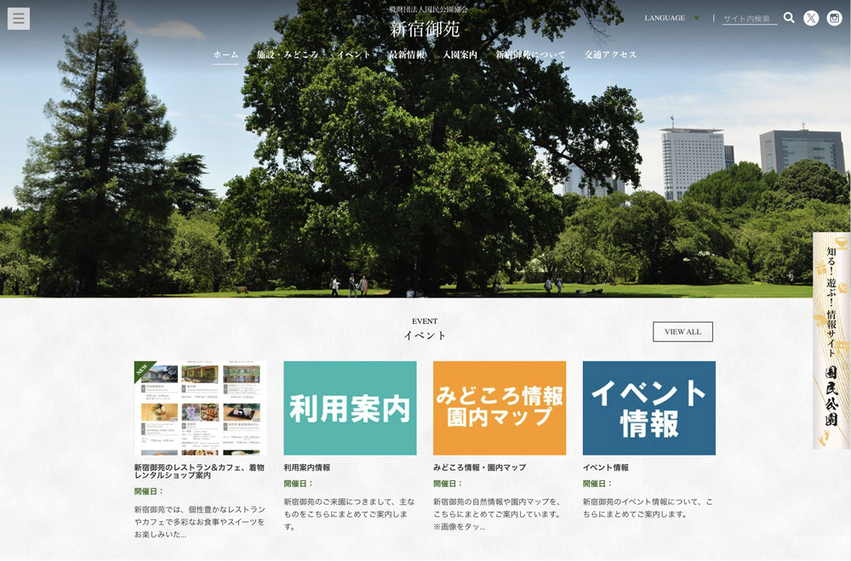Open the 国民公園 side banner
Viewport: 851px width, 561px height.
click(x=831, y=340)
